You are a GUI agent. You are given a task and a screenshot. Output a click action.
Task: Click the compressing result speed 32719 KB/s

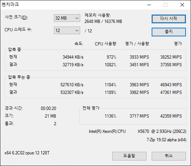(73, 65)
